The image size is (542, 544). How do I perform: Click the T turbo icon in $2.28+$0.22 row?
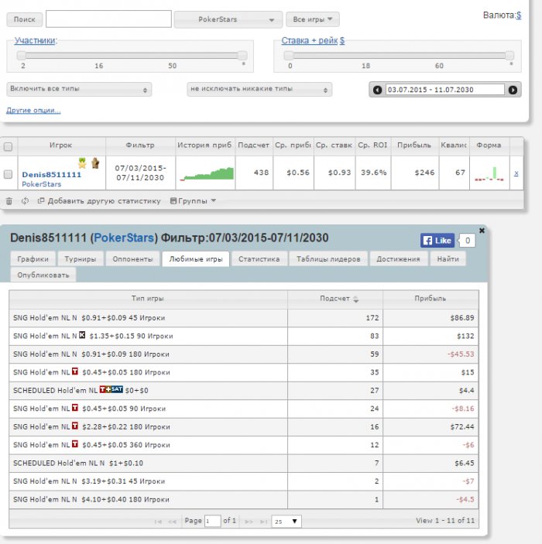point(75,426)
